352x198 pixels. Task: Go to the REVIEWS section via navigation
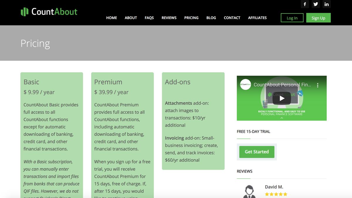[x=169, y=18]
